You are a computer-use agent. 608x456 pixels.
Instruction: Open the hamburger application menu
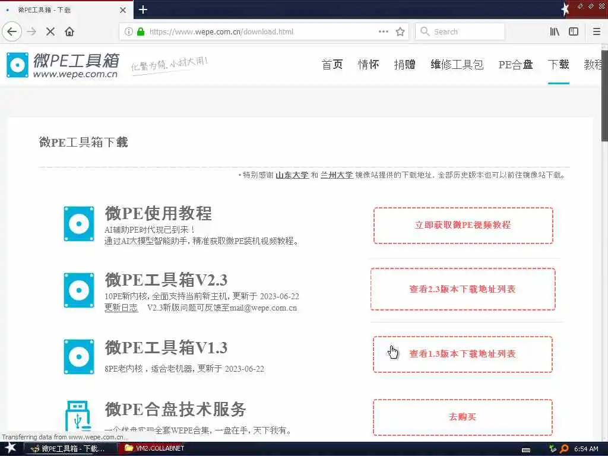pos(597,32)
